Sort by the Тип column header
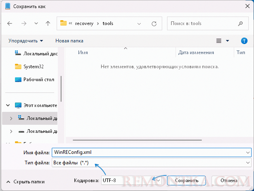254x191 pixels. [x=241, y=52]
